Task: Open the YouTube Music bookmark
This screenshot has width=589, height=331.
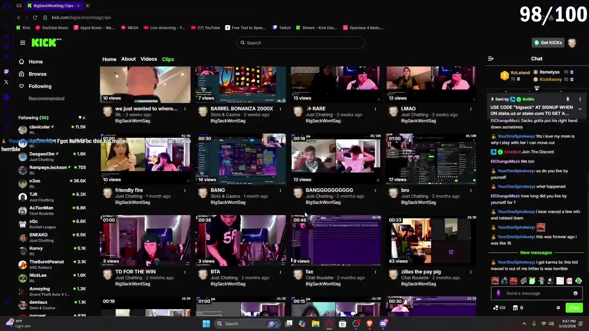Action: click(52, 28)
